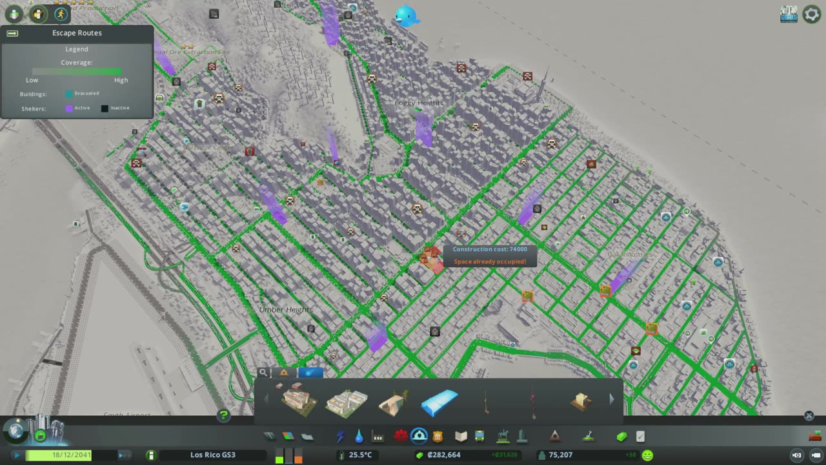826x465 pixels.
Task: Click the money balance 282,664
Action: coord(443,455)
